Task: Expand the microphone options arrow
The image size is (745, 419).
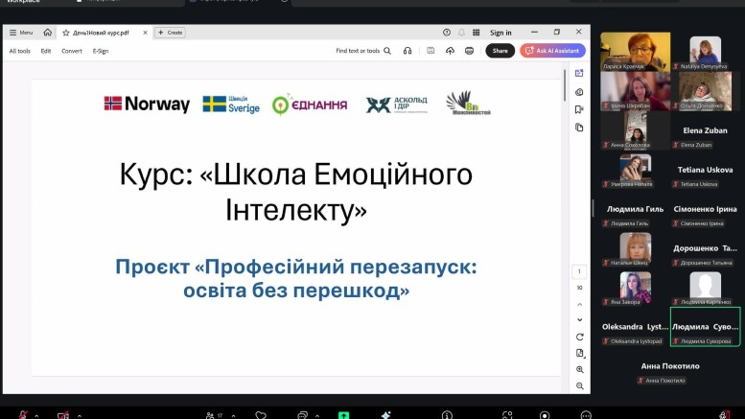Action: tap(36, 416)
